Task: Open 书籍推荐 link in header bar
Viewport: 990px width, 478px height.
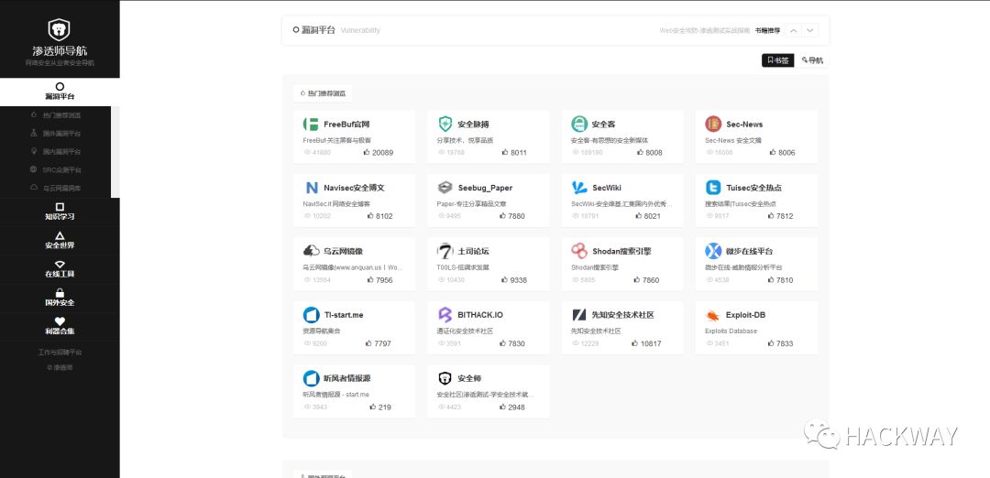Action: [x=768, y=30]
